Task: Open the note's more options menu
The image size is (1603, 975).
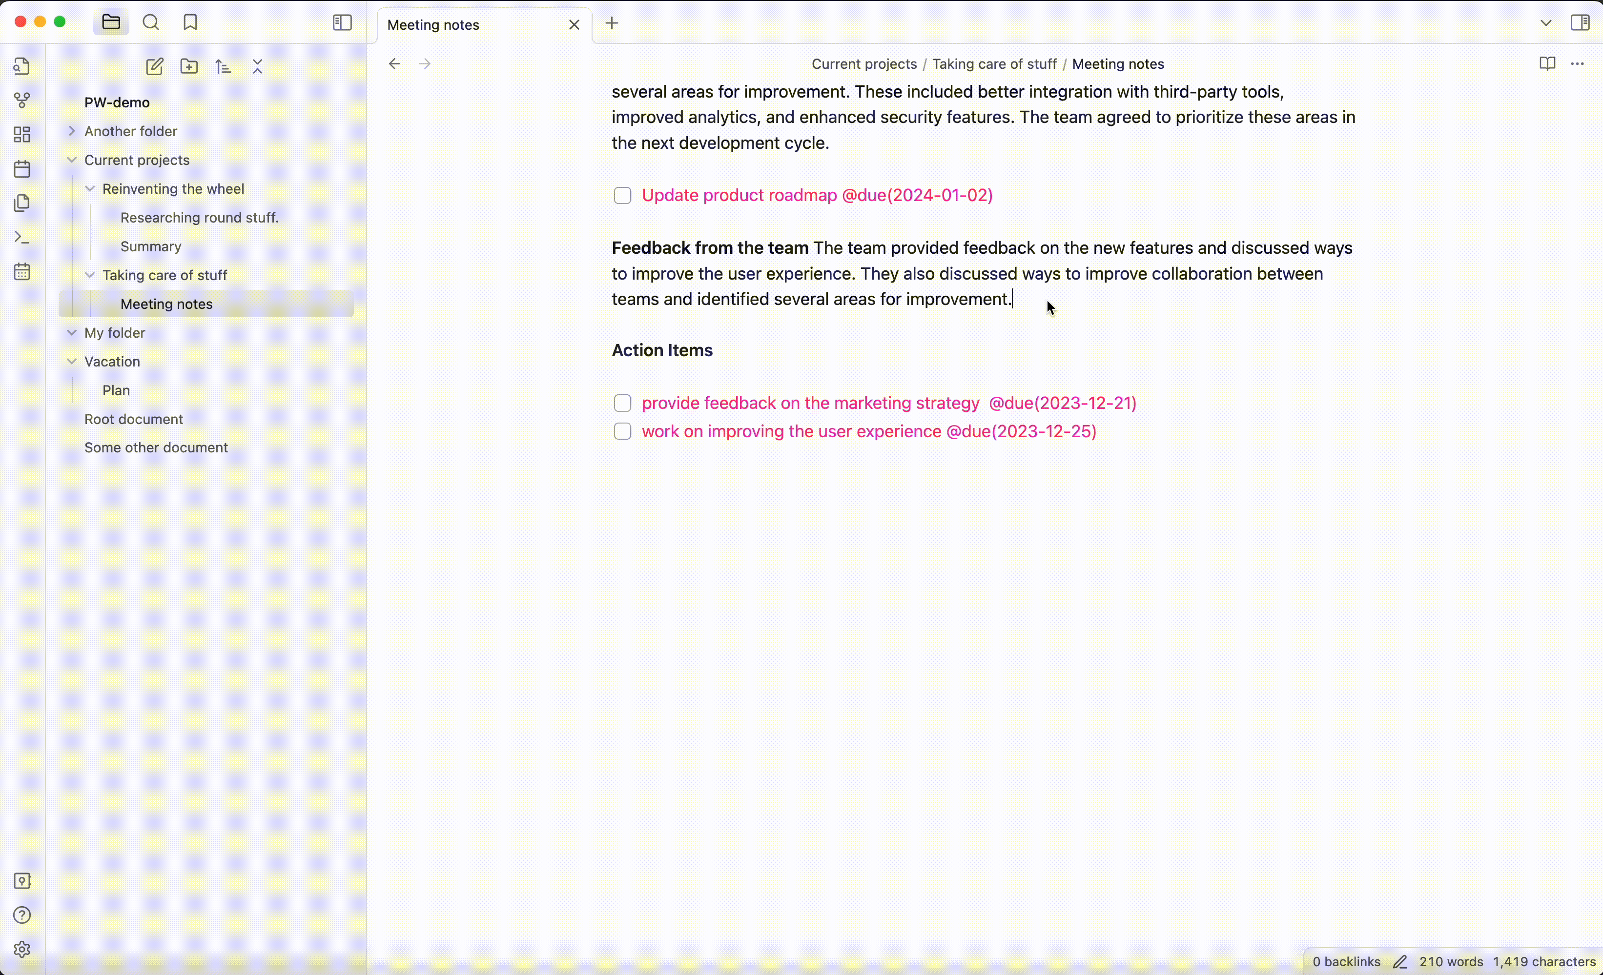Action: tap(1577, 64)
